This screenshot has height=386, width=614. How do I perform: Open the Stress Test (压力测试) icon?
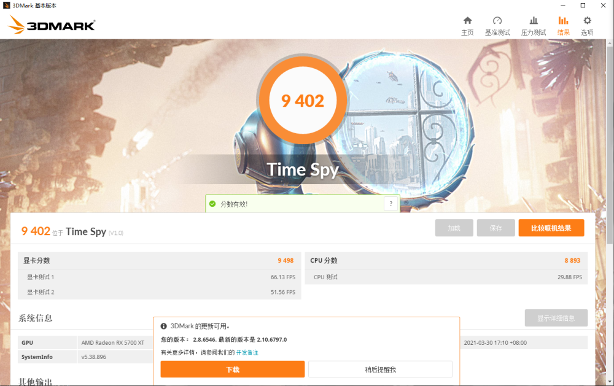pos(534,21)
